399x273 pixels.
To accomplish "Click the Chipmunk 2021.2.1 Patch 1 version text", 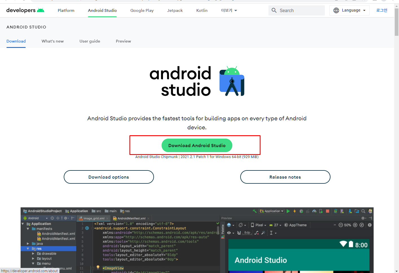I will (197, 157).
